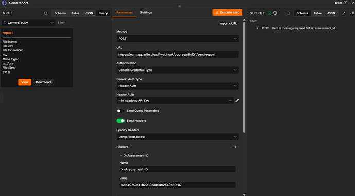Open the Specify Headers dropdown

click(177, 137)
